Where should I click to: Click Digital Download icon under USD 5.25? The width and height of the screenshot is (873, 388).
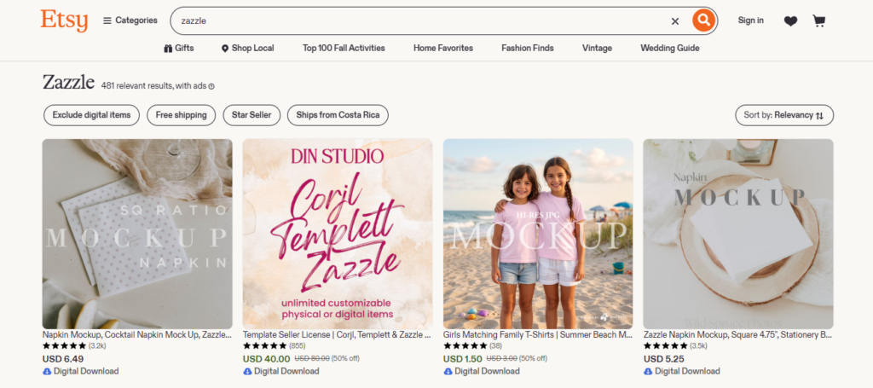648,371
